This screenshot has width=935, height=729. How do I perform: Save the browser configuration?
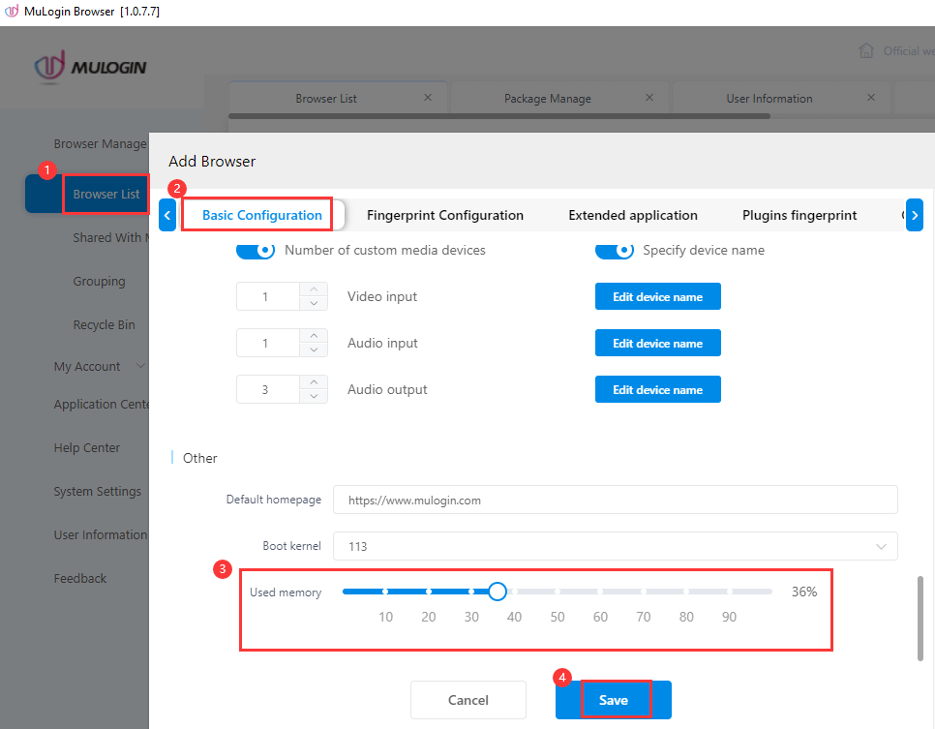point(614,700)
